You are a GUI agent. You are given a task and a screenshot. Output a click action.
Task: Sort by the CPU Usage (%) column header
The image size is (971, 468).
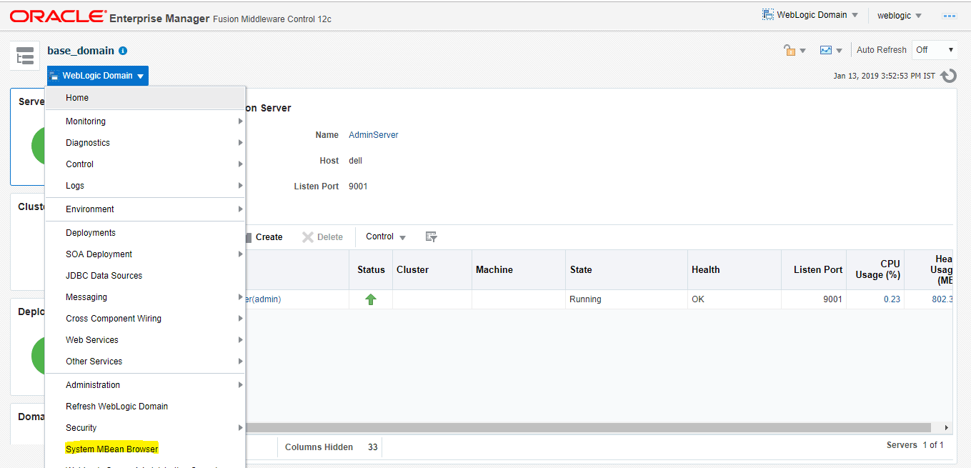tap(875, 269)
